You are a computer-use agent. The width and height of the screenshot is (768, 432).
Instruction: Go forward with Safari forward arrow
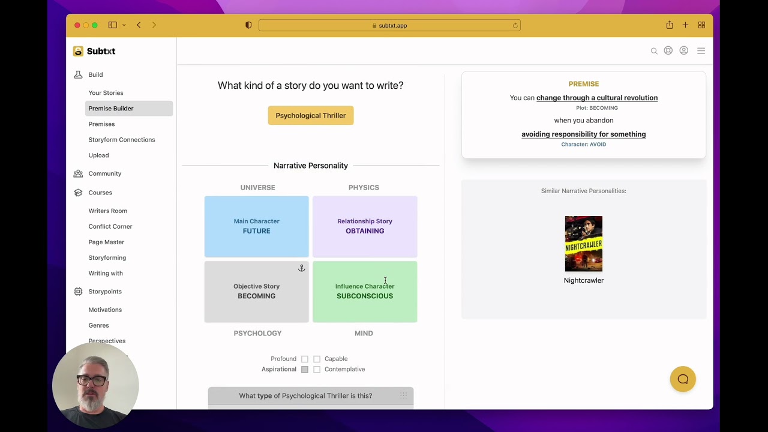pyautogui.click(x=154, y=25)
